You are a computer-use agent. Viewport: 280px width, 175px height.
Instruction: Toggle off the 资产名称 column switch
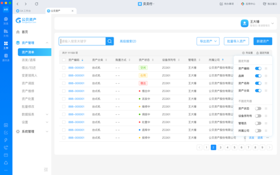[258, 83]
